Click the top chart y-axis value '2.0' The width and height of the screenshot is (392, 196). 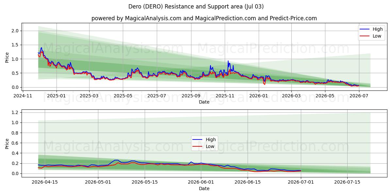tap(16, 31)
